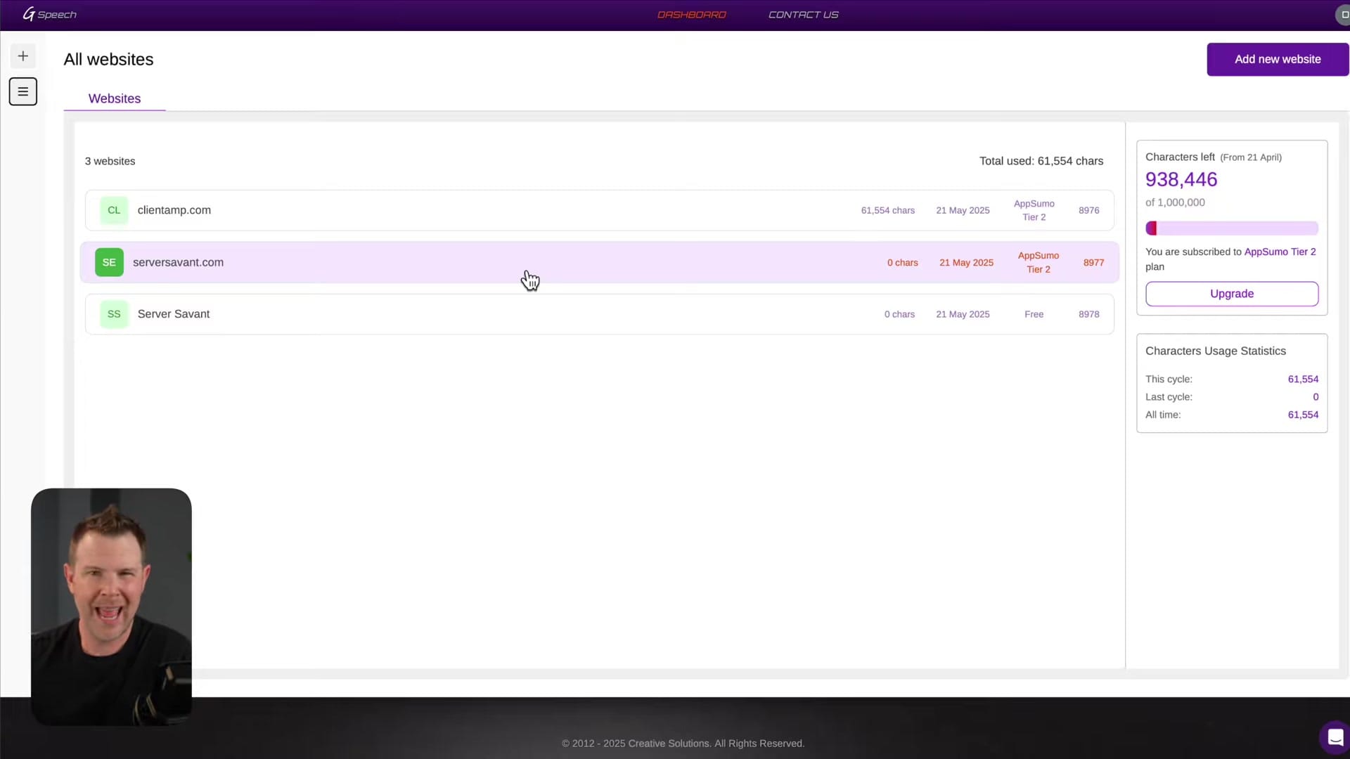Click the date in serversavant.com row
Viewport: 1350px width, 759px height.
coord(966,262)
